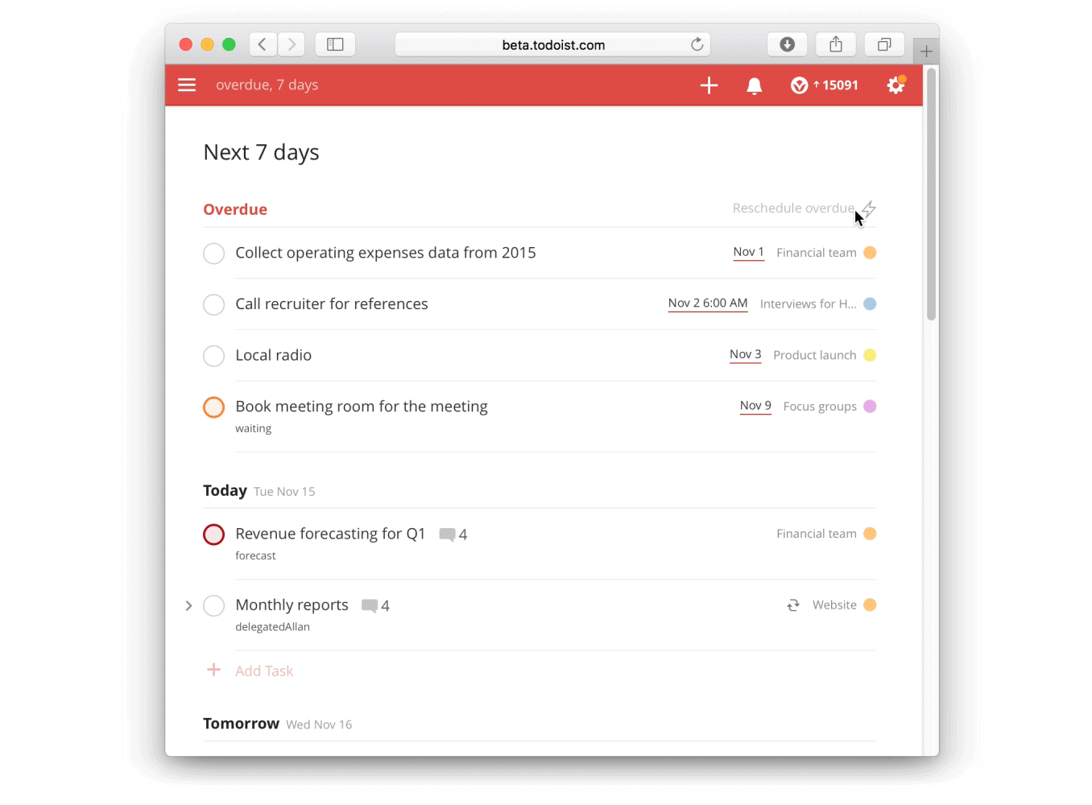The height and width of the screenshot is (805, 1092).
Task: Click the Tomorrow section heading
Action: [241, 723]
